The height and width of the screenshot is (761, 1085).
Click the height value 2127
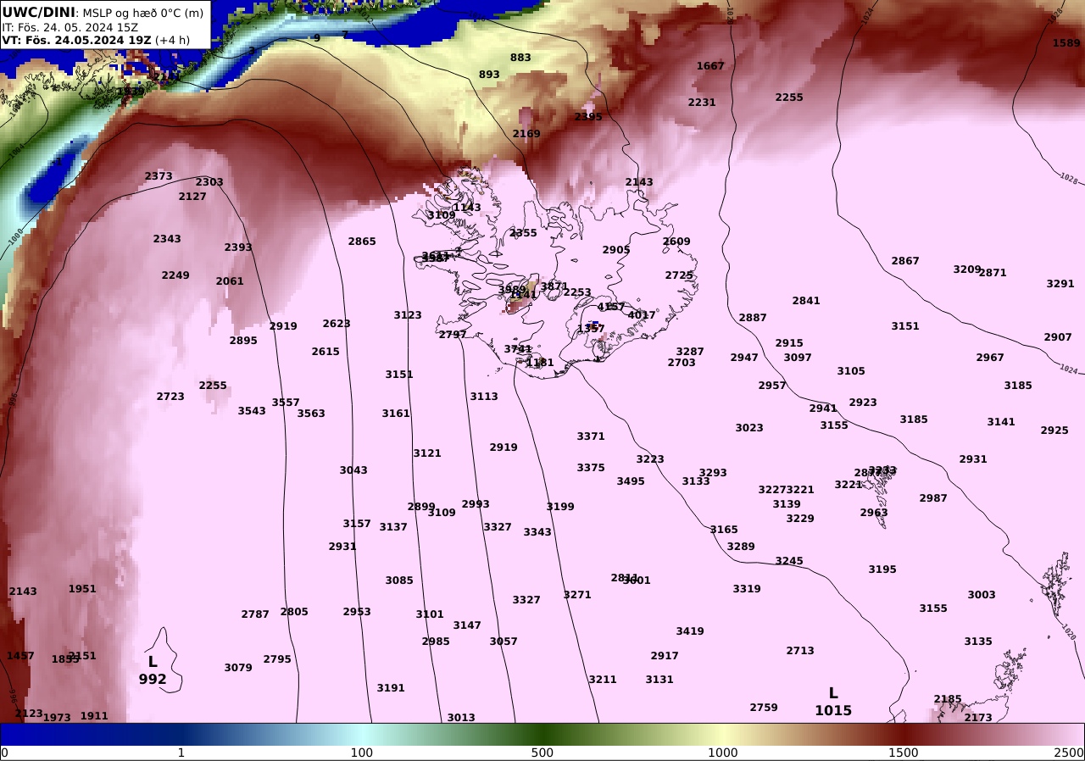click(x=192, y=197)
